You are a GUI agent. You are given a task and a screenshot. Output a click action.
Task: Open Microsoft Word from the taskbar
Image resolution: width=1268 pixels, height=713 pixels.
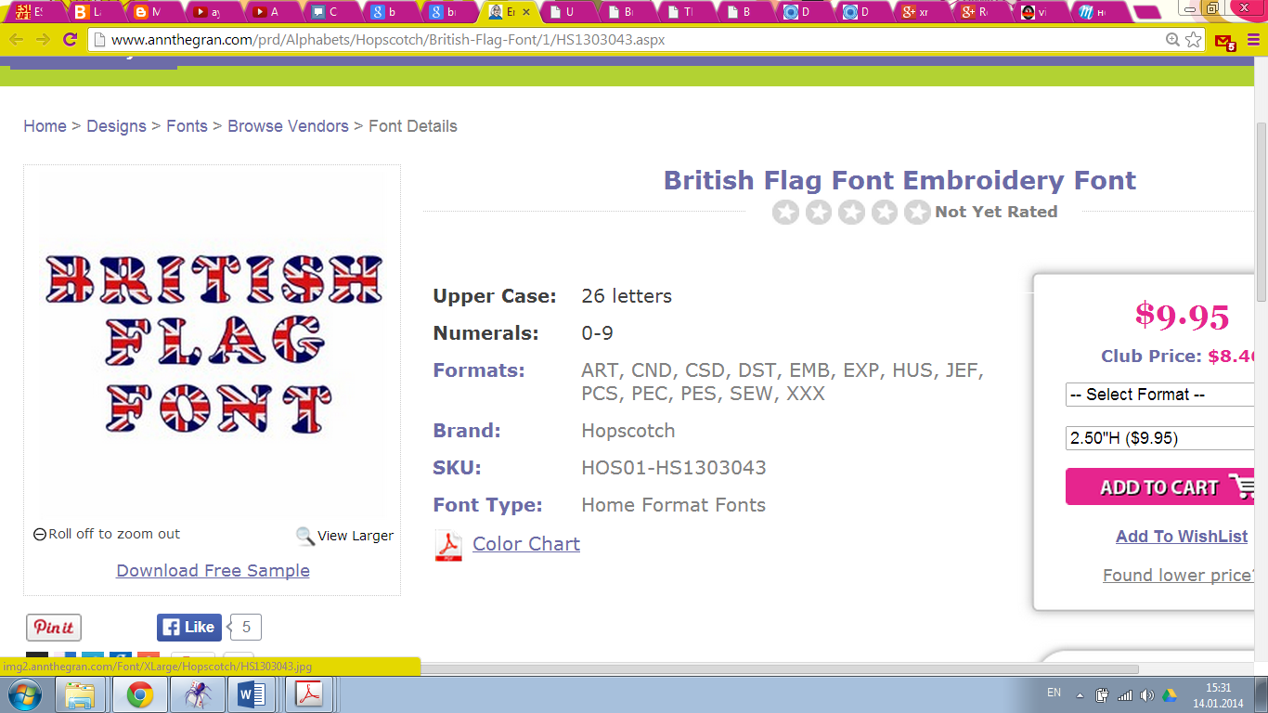coord(252,694)
